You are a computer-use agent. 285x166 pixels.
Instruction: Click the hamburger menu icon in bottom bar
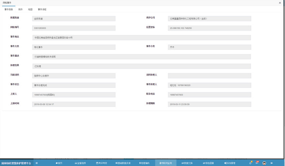tap(37, 163)
